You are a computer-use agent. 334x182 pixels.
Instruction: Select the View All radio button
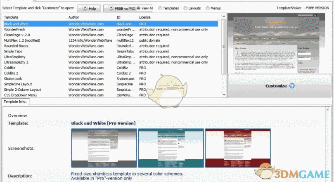139,8
